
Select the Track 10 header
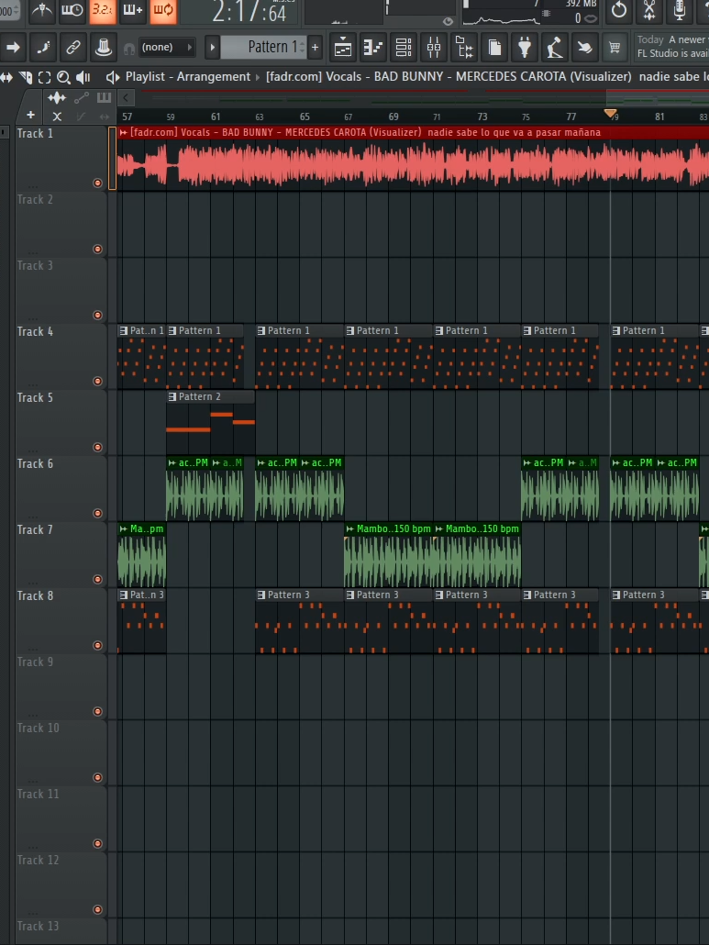point(61,752)
